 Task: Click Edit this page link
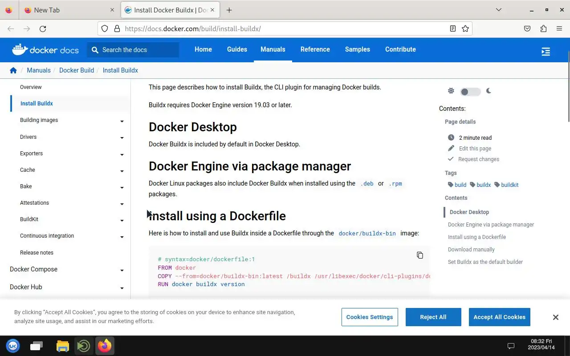click(x=475, y=148)
